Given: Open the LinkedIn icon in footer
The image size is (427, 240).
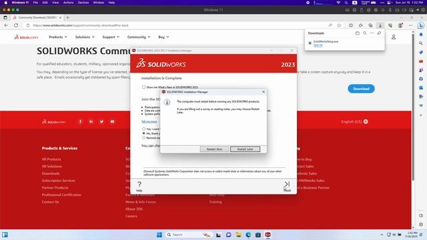Looking at the screenshot, I should [x=91, y=121].
